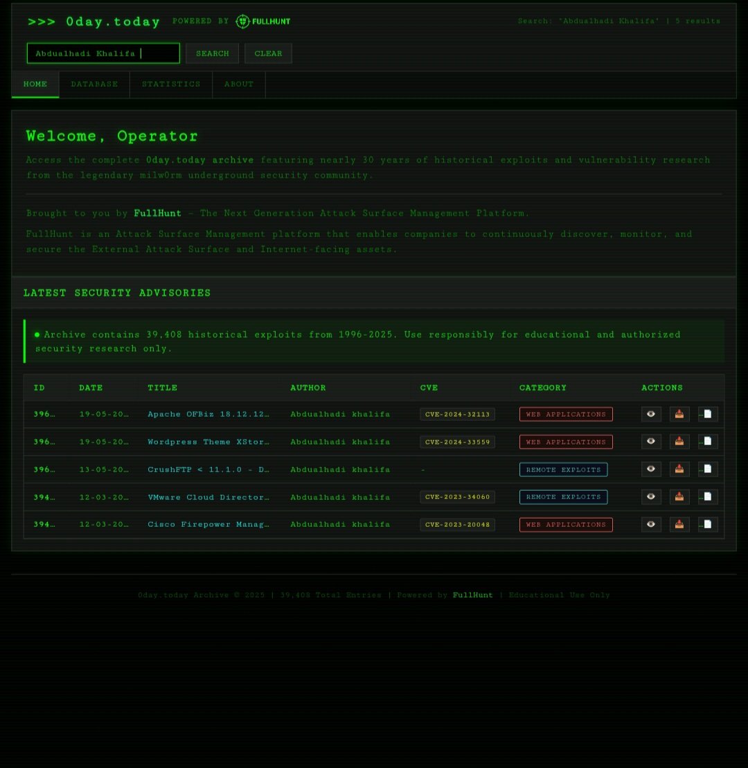Click the FullHunt logo in header
The width and height of the screenshot is (748, 768).
[x=263, y=21]
